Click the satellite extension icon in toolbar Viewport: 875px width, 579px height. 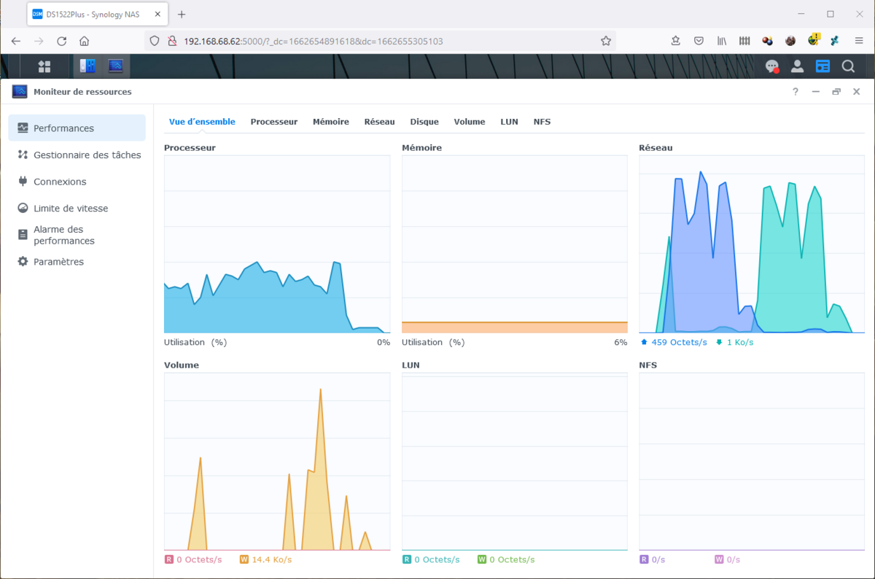[x=836, y=41]
